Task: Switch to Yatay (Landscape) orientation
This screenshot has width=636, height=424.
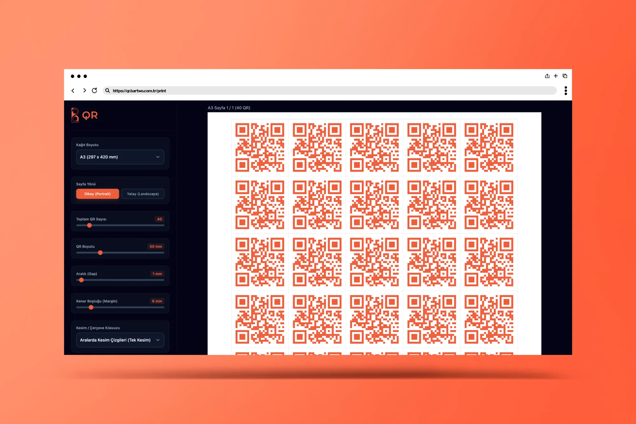Action: [x=143, y=194]
